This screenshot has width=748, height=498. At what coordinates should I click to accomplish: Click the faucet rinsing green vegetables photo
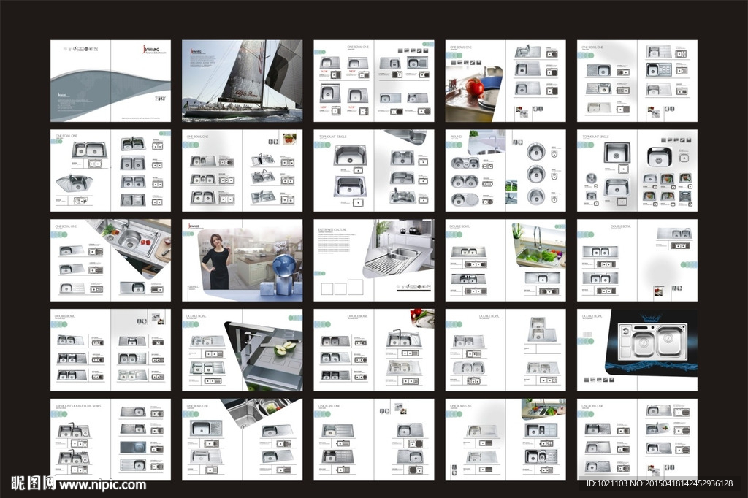[539, 245]
